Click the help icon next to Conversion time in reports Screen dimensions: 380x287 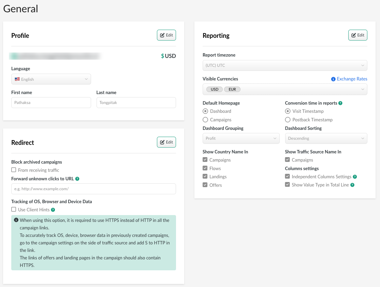coord(340,103)
